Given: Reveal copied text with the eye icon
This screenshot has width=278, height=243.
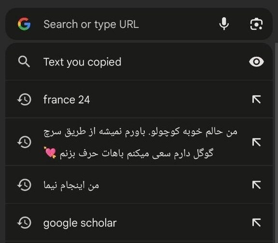Looking at the screenshot, I should 256,62.
